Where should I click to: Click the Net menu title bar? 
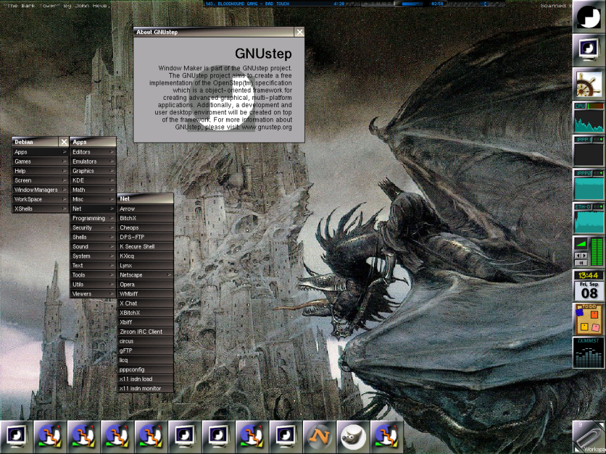[x=145, y=198]
